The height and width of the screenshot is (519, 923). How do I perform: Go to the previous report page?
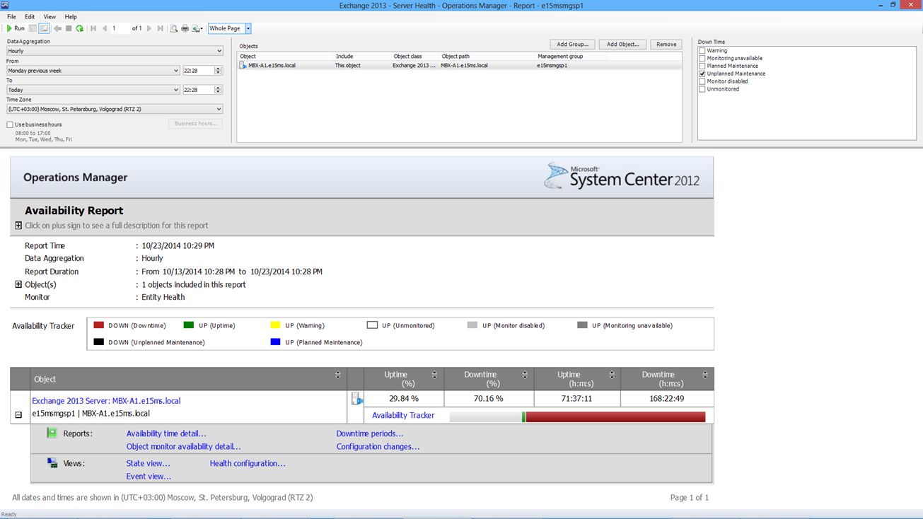(x=105, y=28)
